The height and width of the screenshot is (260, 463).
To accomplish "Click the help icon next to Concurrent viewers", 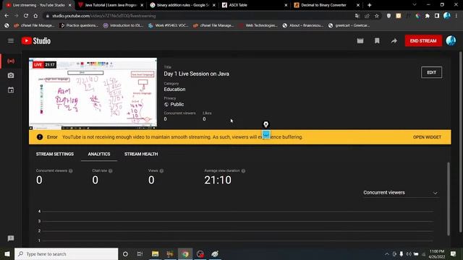I will [x=71, y=170].
